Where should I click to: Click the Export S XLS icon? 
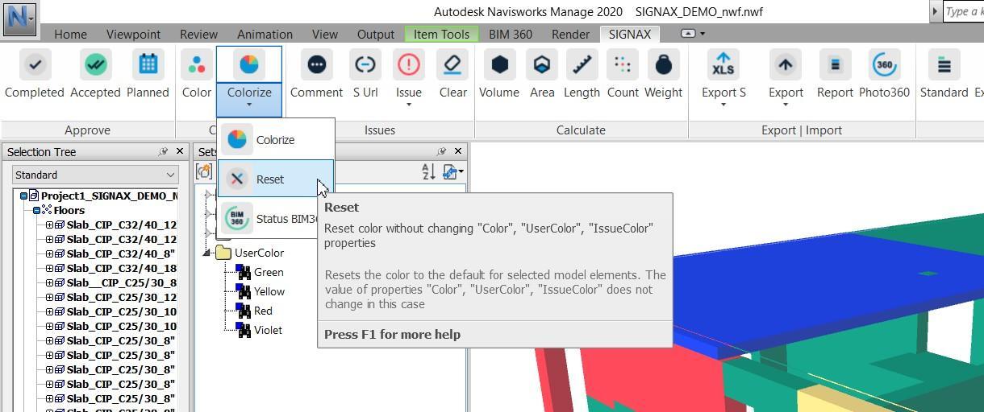[723, 64]
